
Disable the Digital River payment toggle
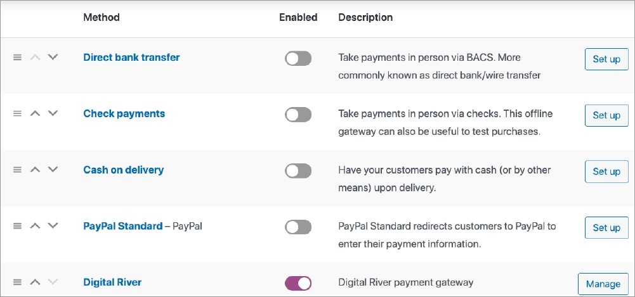(298, 283)
